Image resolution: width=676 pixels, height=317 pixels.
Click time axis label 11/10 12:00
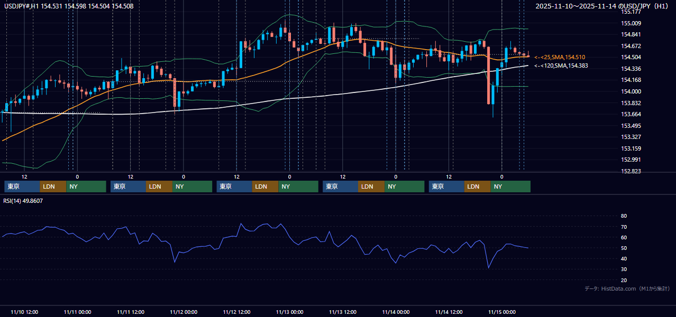coord(24,312)
